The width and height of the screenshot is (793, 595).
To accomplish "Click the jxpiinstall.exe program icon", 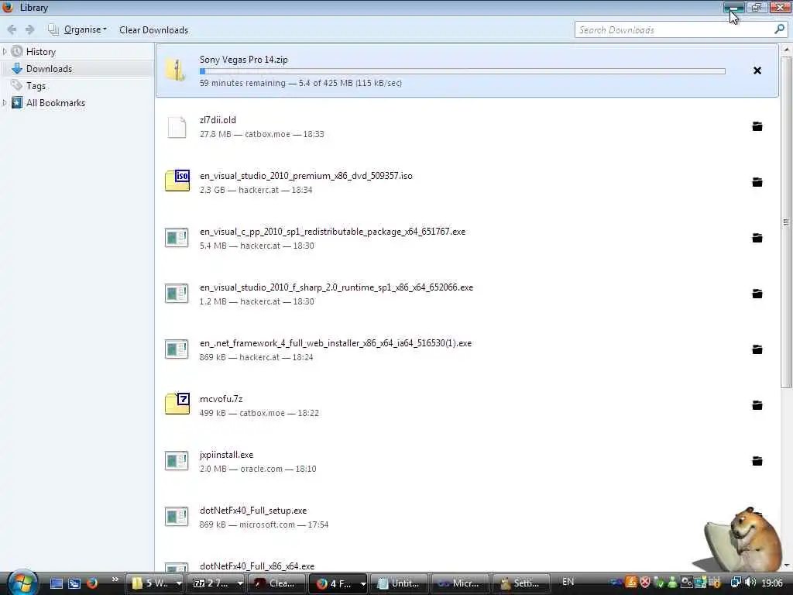I will [x=177, y=460].
